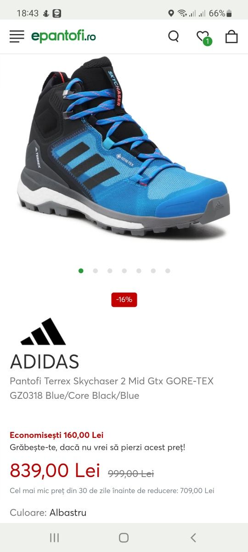Tap the search magnifier icon
Image resolution: width=248 pixels, height=552 pixels.
(x=174, y=36)
